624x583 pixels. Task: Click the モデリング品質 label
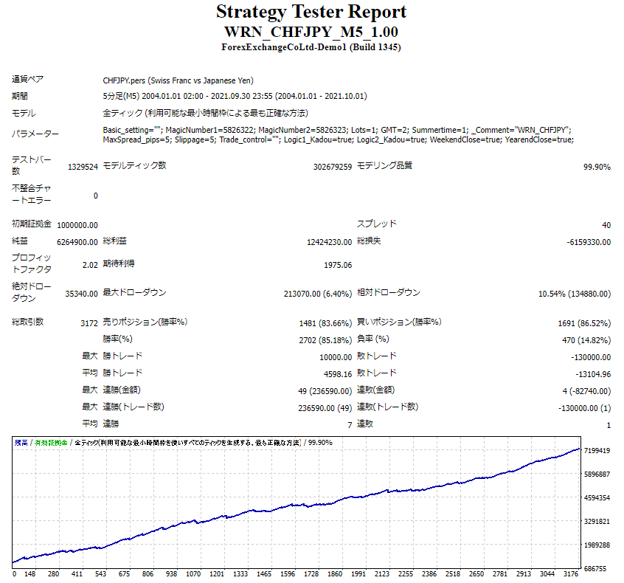pos(384,165)
